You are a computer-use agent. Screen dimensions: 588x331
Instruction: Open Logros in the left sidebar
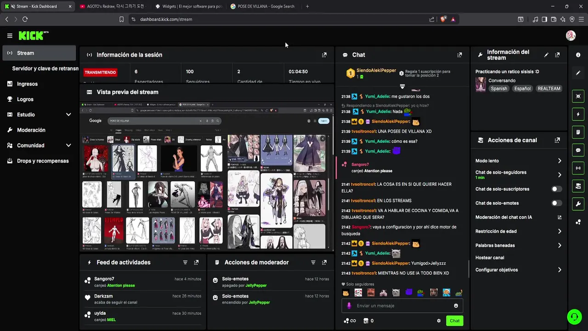[x=39, y=99]
